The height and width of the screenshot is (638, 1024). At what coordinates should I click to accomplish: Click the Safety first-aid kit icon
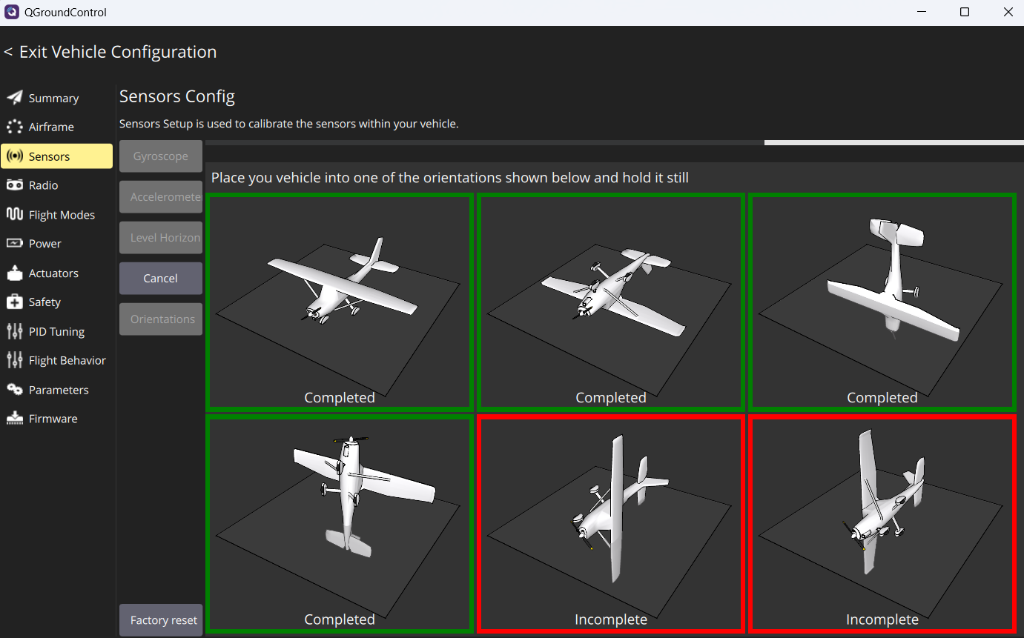pos(14,302)
